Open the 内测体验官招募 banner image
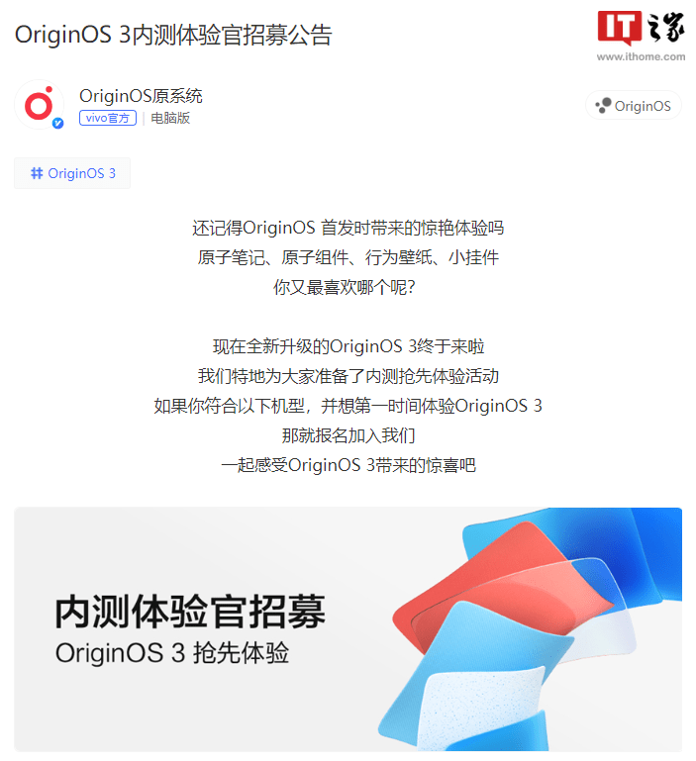The height and width of the screenshot is (761, 696). (x=348, y=629)
